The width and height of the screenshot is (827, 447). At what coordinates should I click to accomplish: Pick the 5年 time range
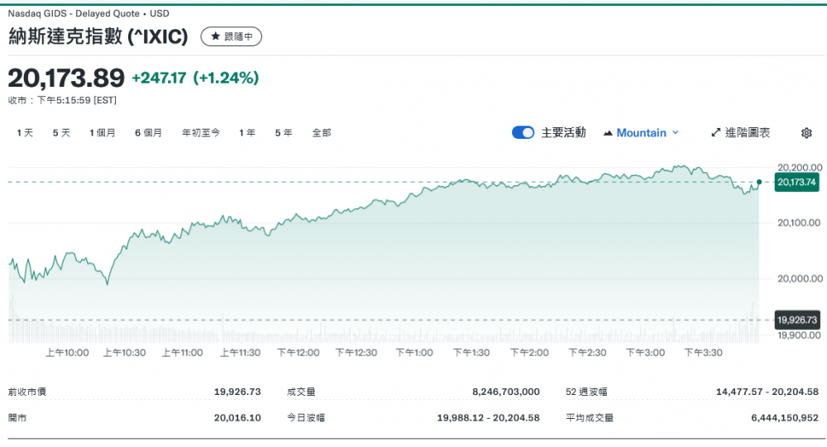coord(284,133)
